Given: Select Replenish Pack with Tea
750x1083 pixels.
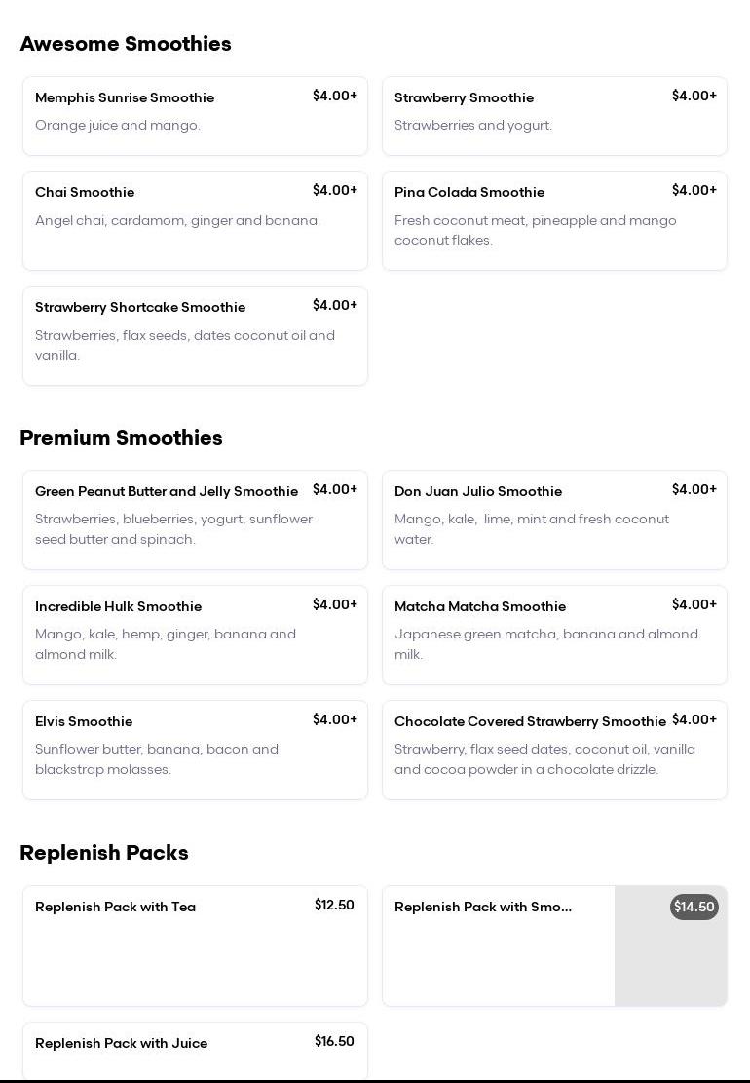Looking at the screenshot, I should coord(195,945).
